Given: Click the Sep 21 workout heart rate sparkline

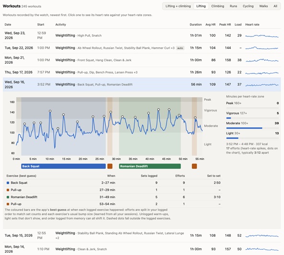Looking at the screenshot, I should [262, 60].
